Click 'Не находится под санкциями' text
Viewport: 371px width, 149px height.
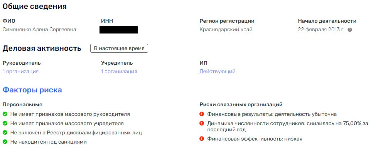pyautogui.click(x=49, y=142)
